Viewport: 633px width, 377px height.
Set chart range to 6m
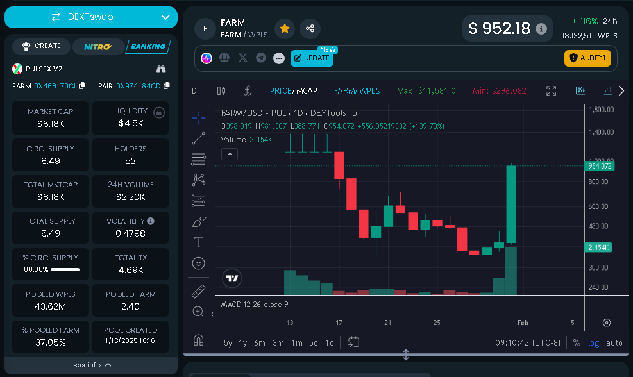(260, 342)
